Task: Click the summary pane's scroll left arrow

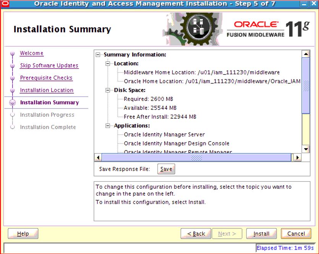Action: click(98, 158)
